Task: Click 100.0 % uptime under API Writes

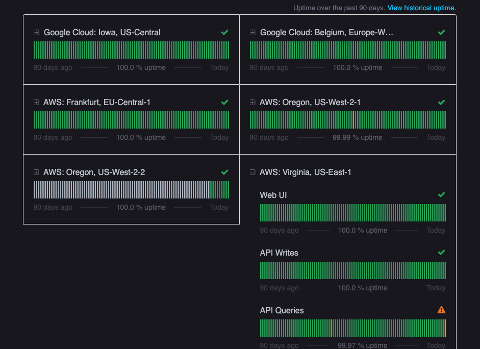Action: [363, 288]
